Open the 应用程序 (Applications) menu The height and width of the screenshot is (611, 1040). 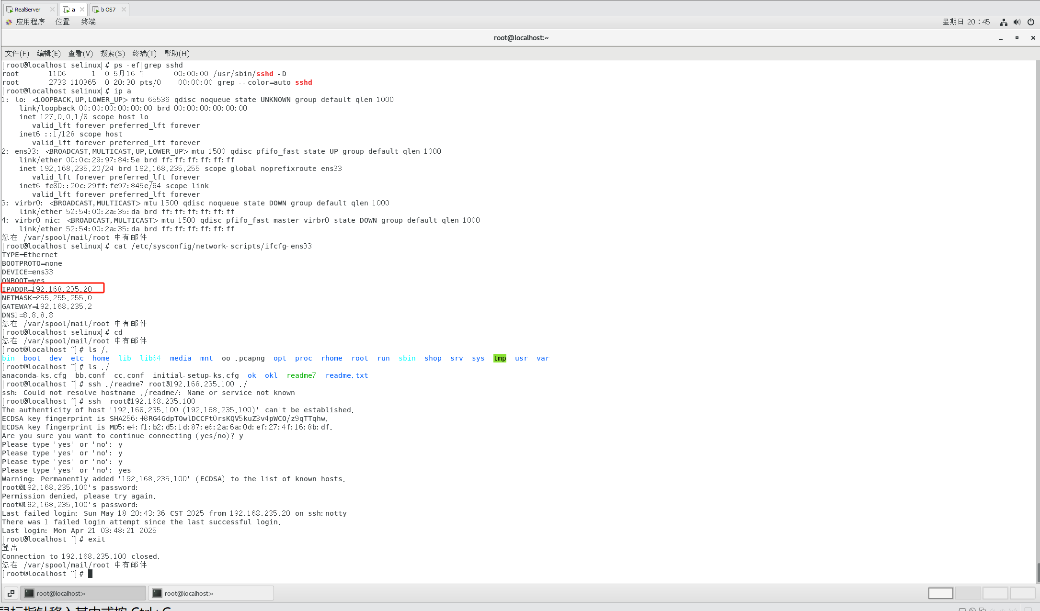(30, 22)
